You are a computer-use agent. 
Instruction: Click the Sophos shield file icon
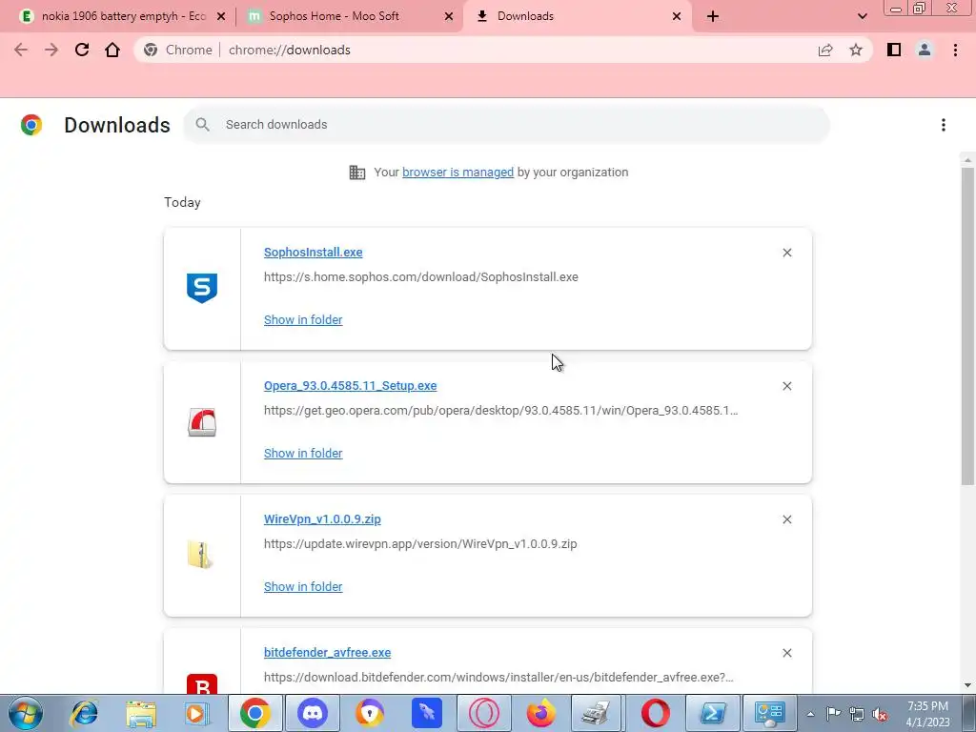coord(202,288)
